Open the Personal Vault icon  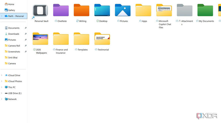pos(40,10)
